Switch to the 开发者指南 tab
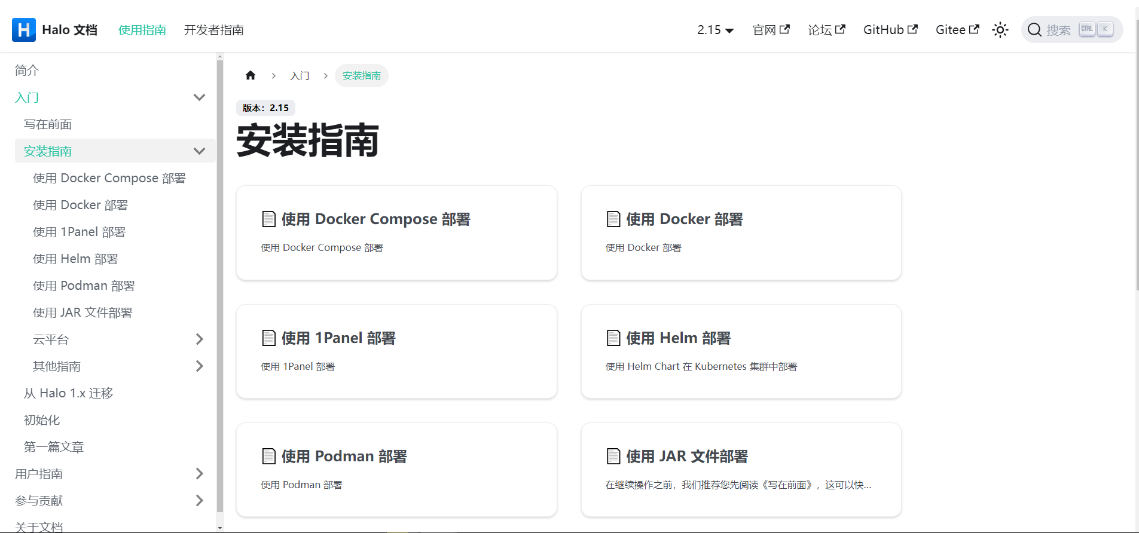This screenshot has width=1139, height=533. click(x=213, y=30)
